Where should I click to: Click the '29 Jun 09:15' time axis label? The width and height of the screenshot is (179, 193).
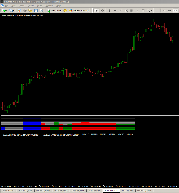pyautogui.click(x=134, y=187)
